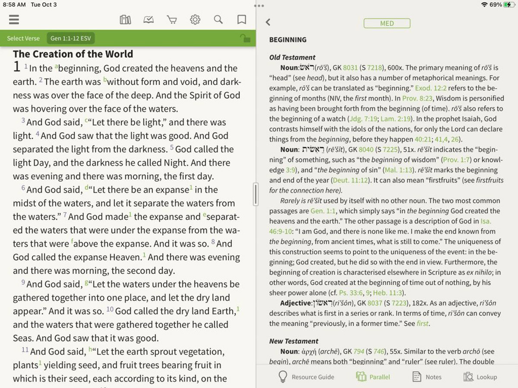Image resolution: width=518 pixels, height=388 pixels.
Task: Tap the battery status indicator
Action: 509,5
